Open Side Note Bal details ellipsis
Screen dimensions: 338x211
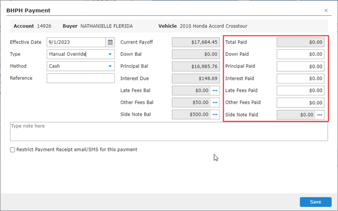point(215,114)
